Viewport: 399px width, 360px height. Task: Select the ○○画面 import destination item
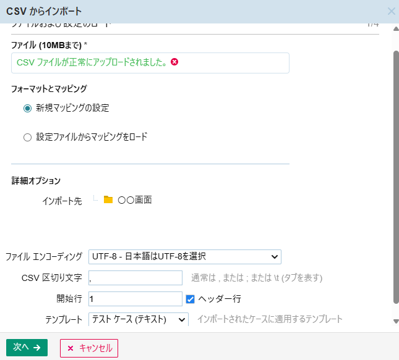(134, 200)
